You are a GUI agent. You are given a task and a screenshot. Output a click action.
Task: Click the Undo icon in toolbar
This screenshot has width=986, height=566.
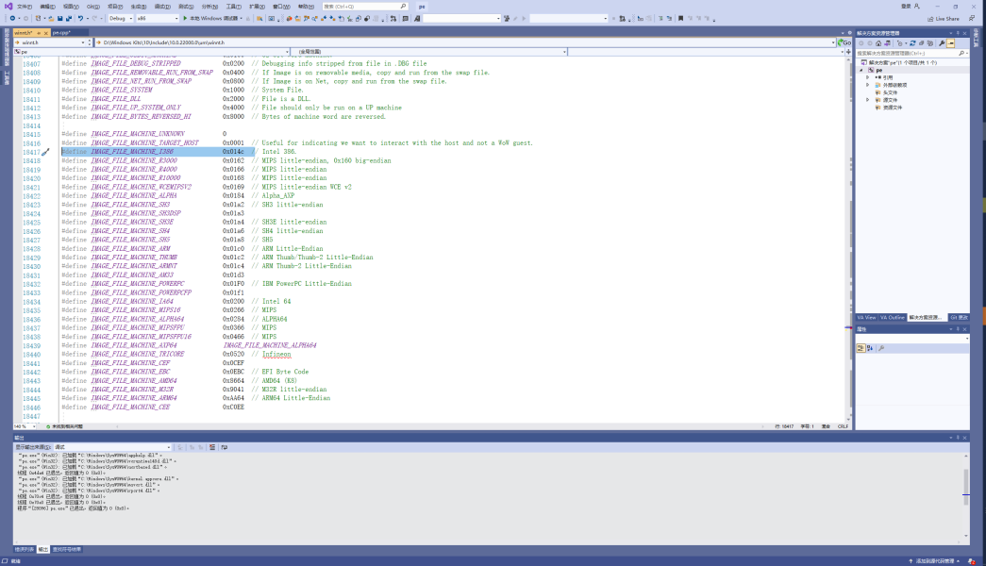(81, 18)
